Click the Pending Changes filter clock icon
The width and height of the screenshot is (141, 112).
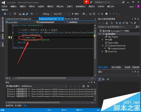click(112, 23)
